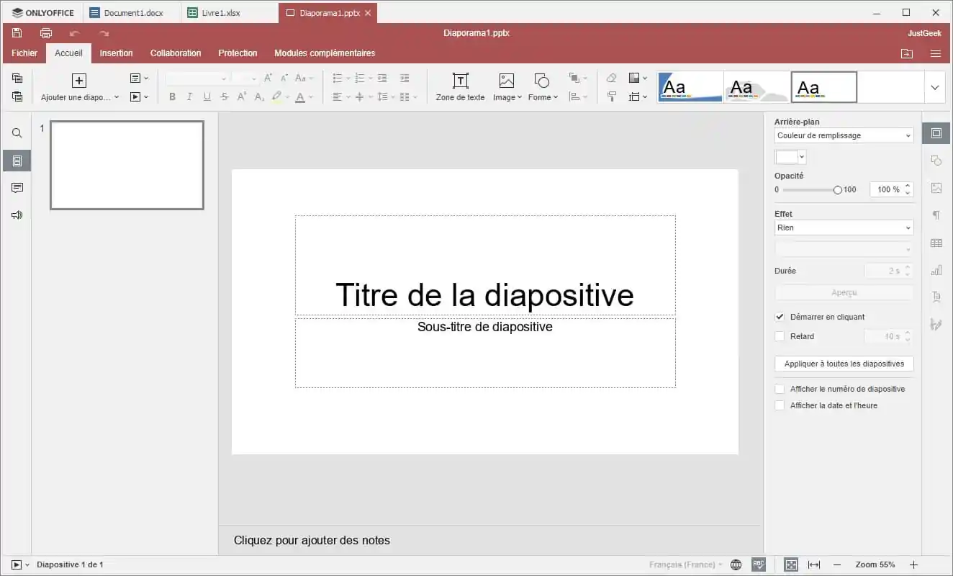This screenshot has height=576, width=953.
Task: Switch to the Collaboration tab
Action: click(176, 53)
